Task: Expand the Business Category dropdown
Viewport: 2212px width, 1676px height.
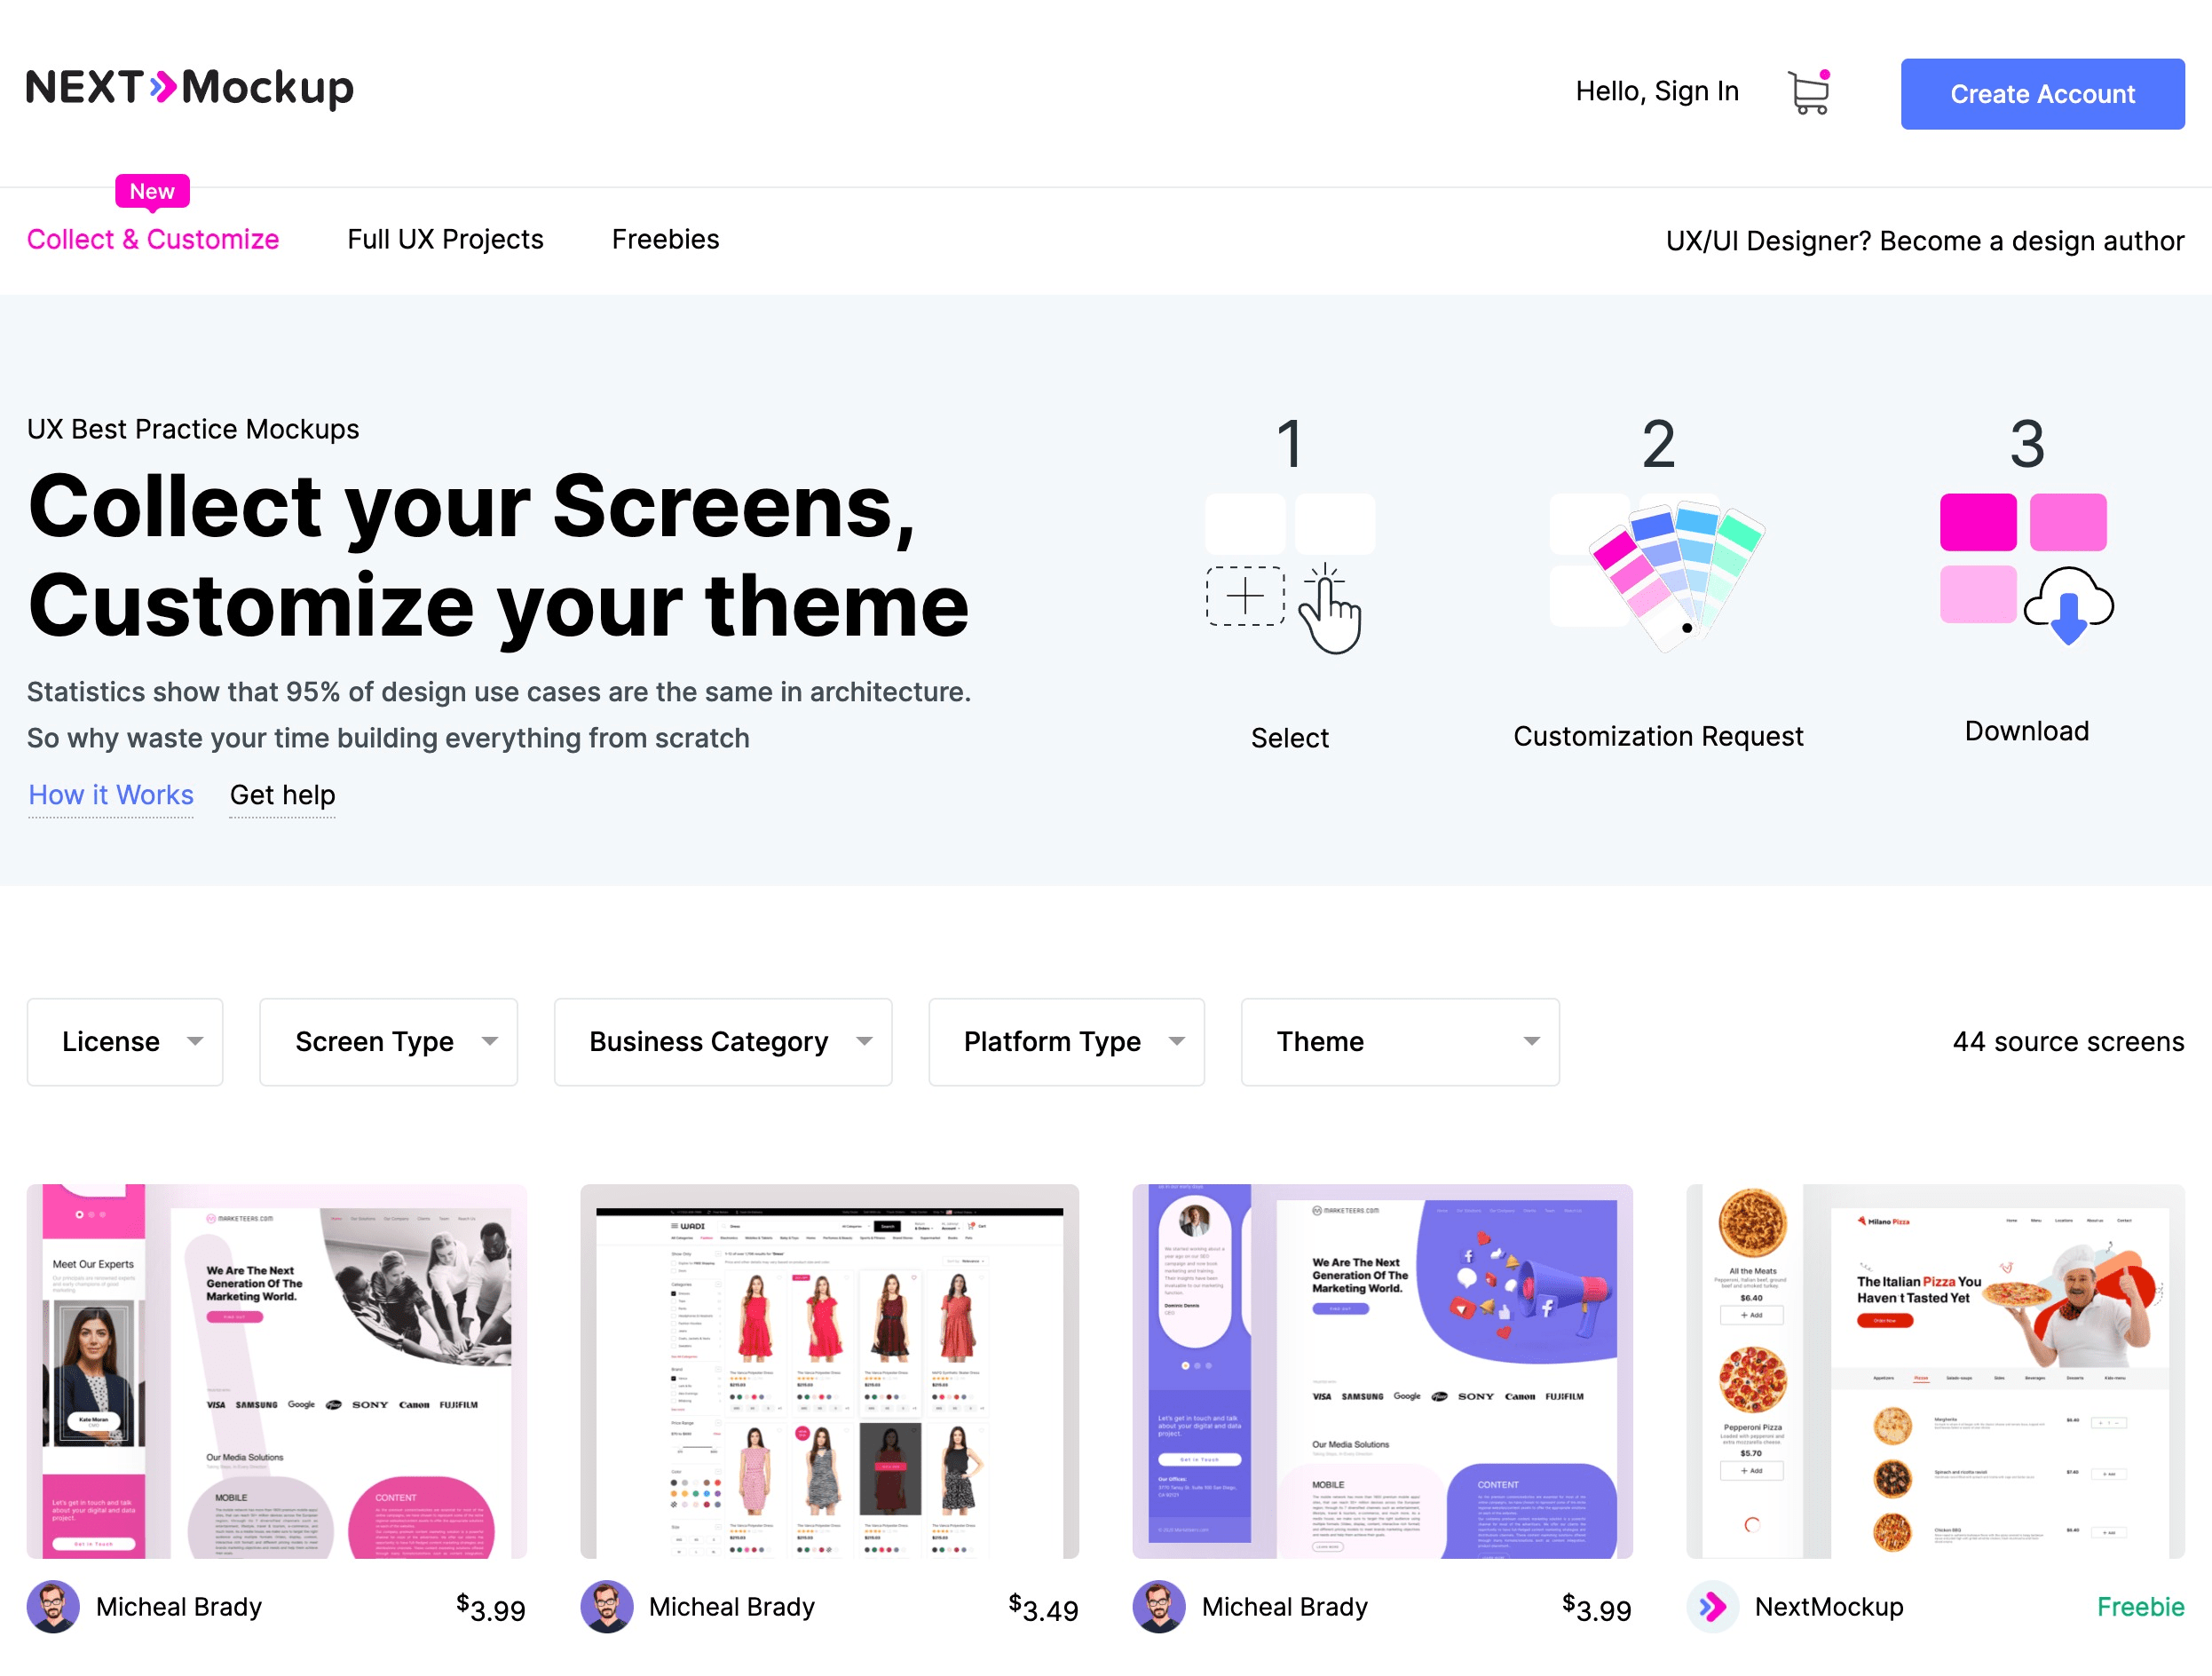Action: [x=727, y=1040]
